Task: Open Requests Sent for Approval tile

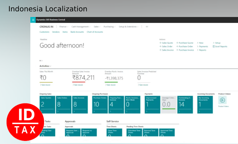Action: [73, 132]
